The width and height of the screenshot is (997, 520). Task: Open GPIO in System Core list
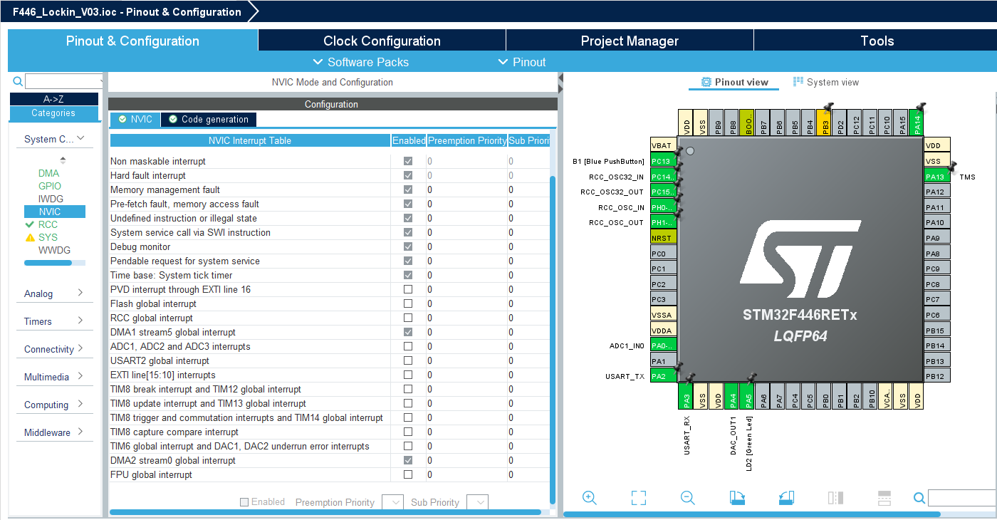point(50,186)
